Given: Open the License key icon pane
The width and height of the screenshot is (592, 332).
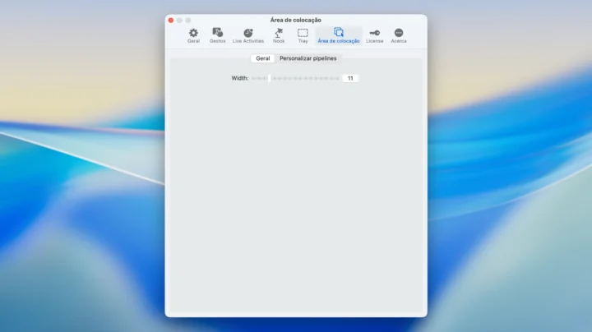Looking at the screenshot, I should point(375,35).
